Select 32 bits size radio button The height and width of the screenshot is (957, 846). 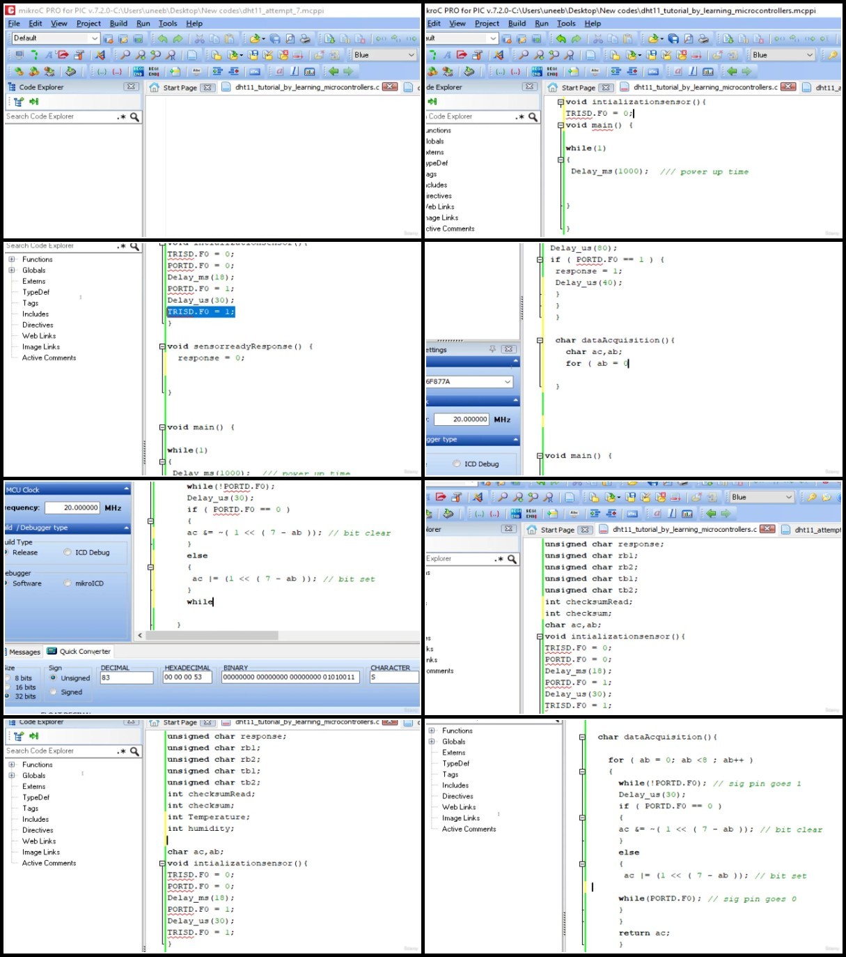(8, 696)
